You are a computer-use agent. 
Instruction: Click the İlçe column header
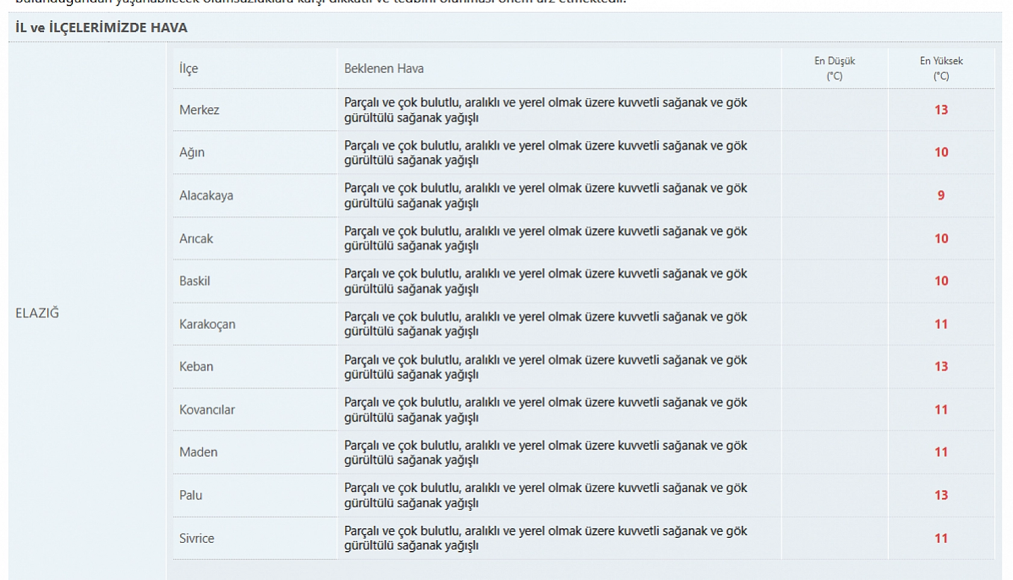(x=189, y=69)
